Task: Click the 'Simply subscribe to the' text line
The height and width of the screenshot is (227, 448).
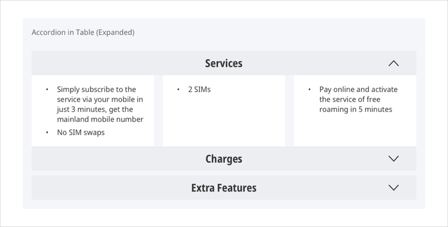Action: pyautogui.click(x=96, y=89)
